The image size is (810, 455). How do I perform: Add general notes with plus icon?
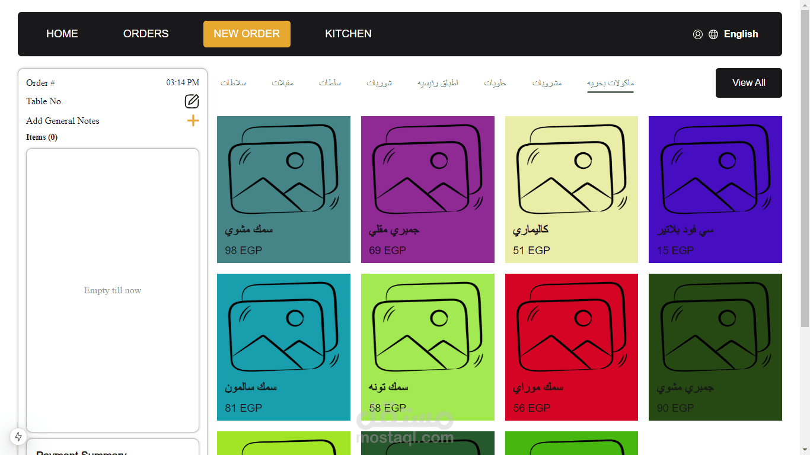[193, 121]
